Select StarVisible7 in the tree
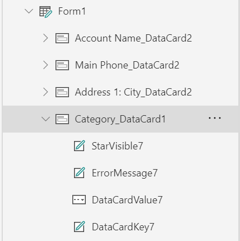This screenshot has width=240, height=241. pos(117,146)
